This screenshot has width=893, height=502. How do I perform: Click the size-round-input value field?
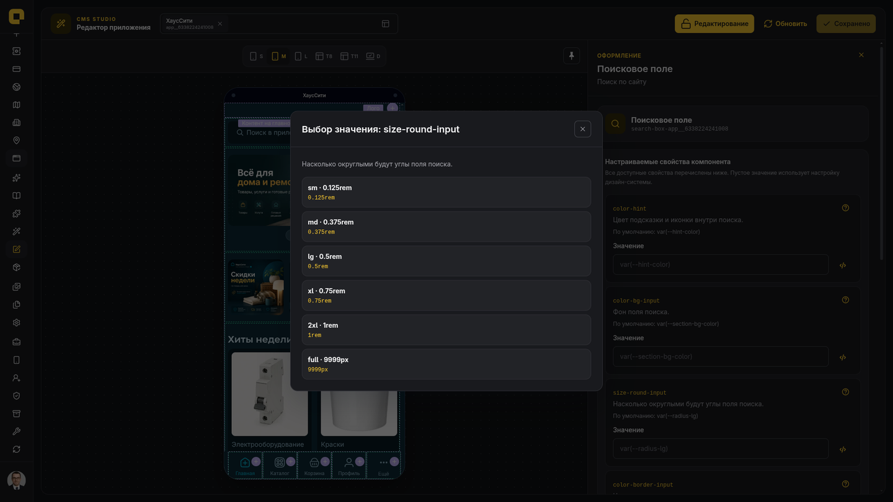721,449
